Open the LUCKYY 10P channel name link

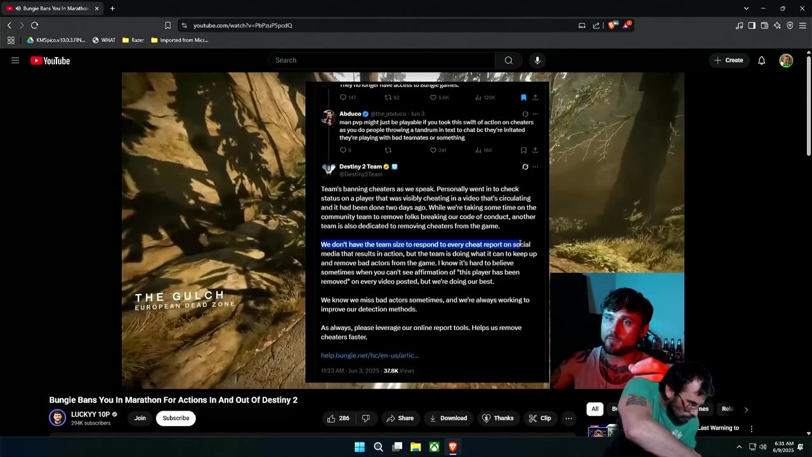click(90, 414)
